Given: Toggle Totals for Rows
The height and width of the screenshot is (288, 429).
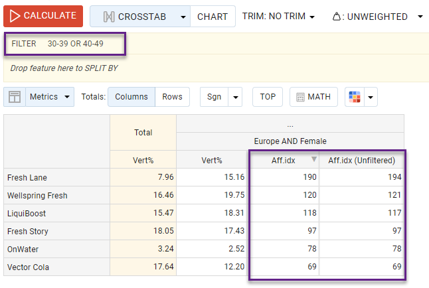Looking at the screenshot, I should click(172, 97).
